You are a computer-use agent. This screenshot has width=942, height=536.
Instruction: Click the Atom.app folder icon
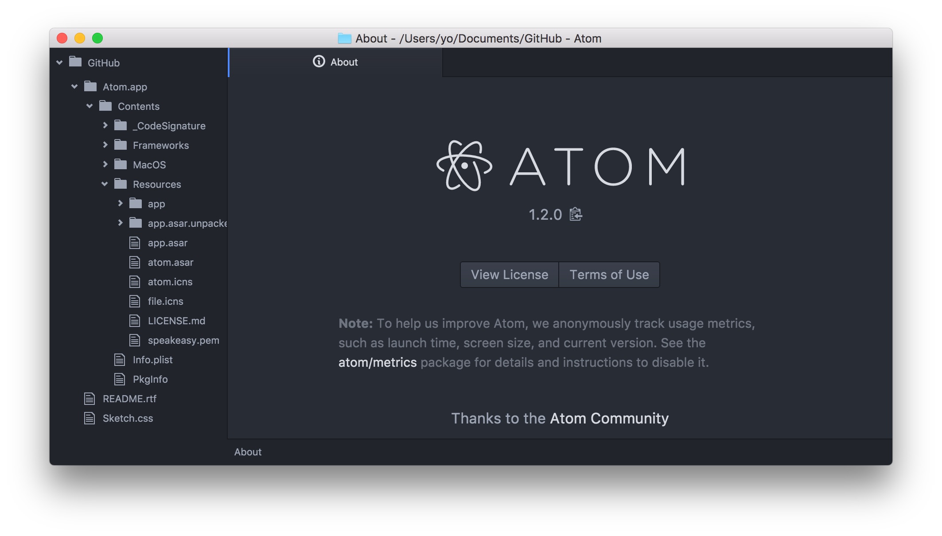coord(90,86)
